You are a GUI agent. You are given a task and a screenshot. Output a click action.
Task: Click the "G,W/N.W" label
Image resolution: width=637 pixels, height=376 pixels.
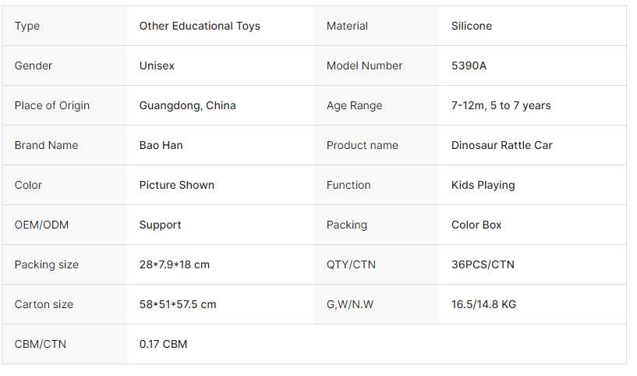point(349,304)
